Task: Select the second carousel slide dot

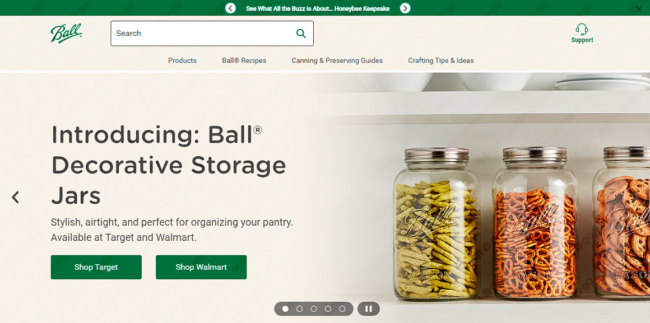Action: pyautogui.click(x=300, y=308)
